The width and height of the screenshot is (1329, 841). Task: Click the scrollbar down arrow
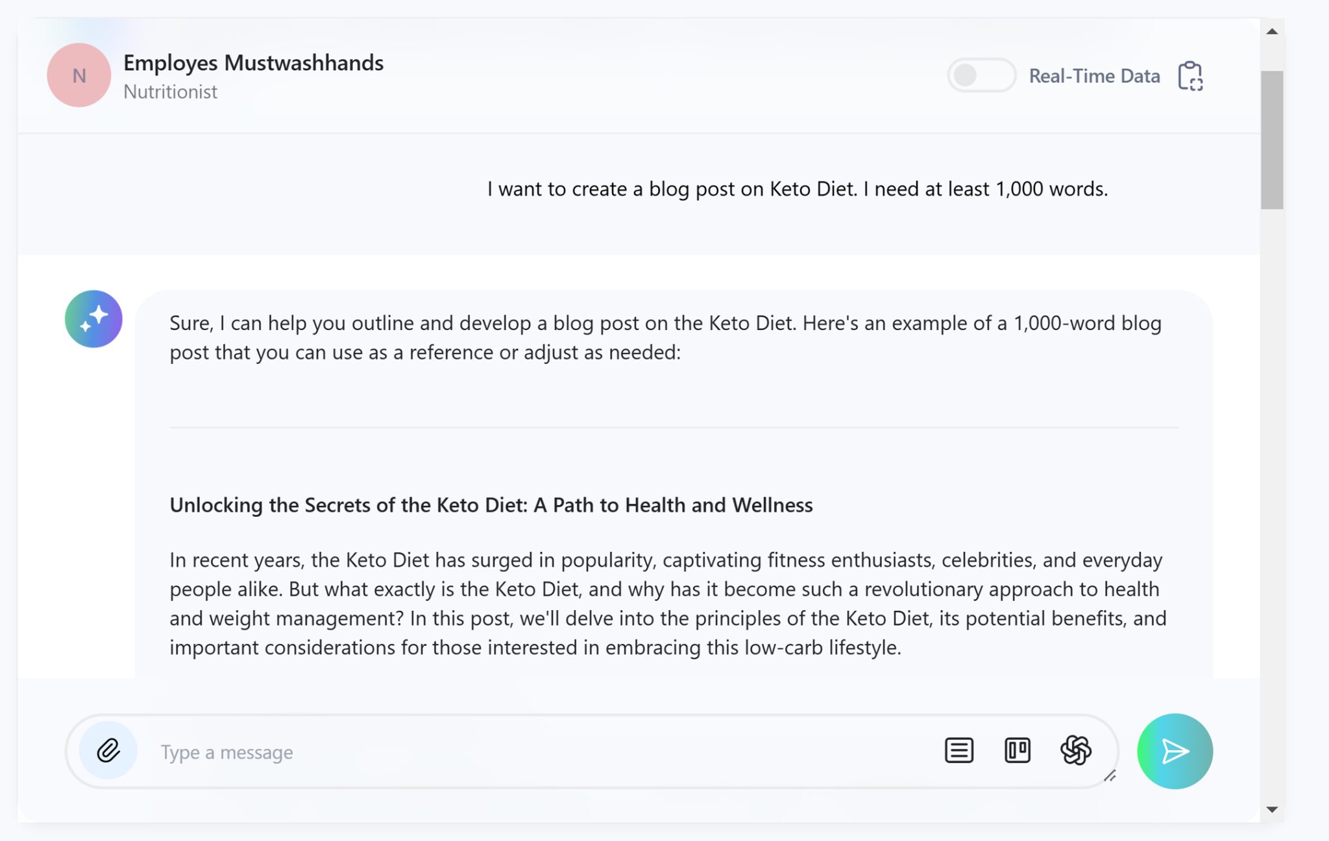(x=1272, y=809)
